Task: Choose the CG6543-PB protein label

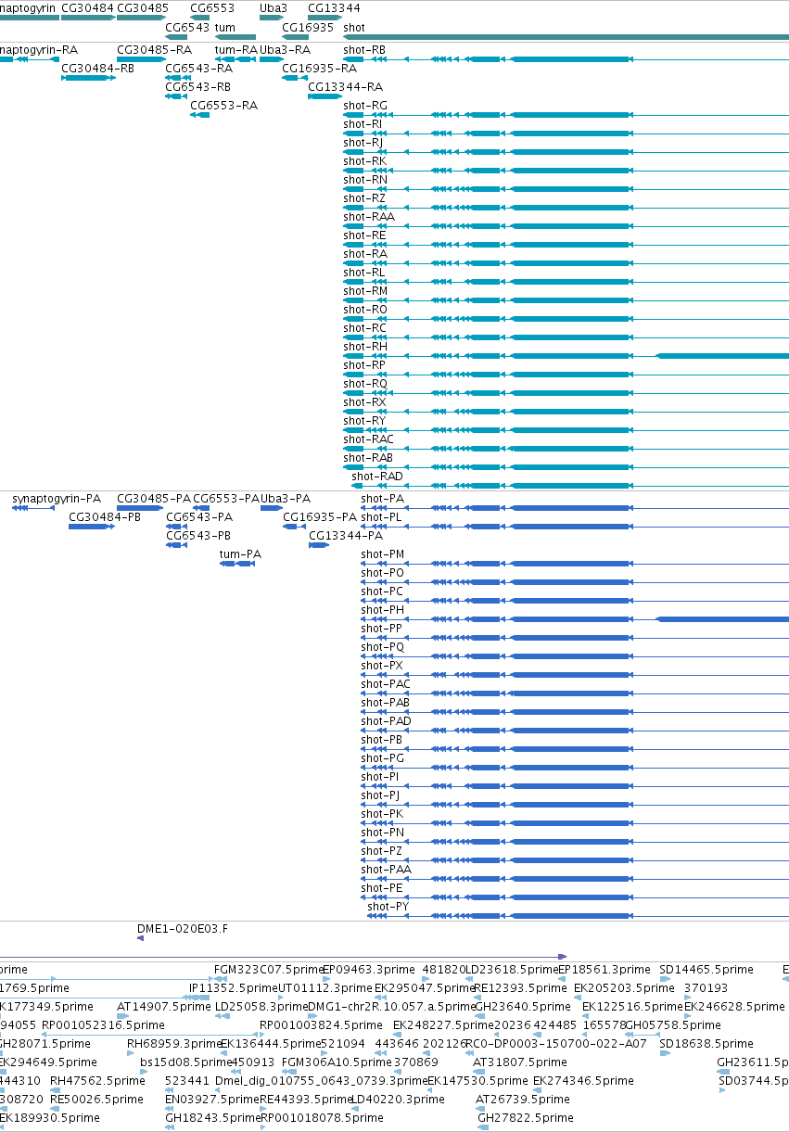Action: (x=198, y=535)
